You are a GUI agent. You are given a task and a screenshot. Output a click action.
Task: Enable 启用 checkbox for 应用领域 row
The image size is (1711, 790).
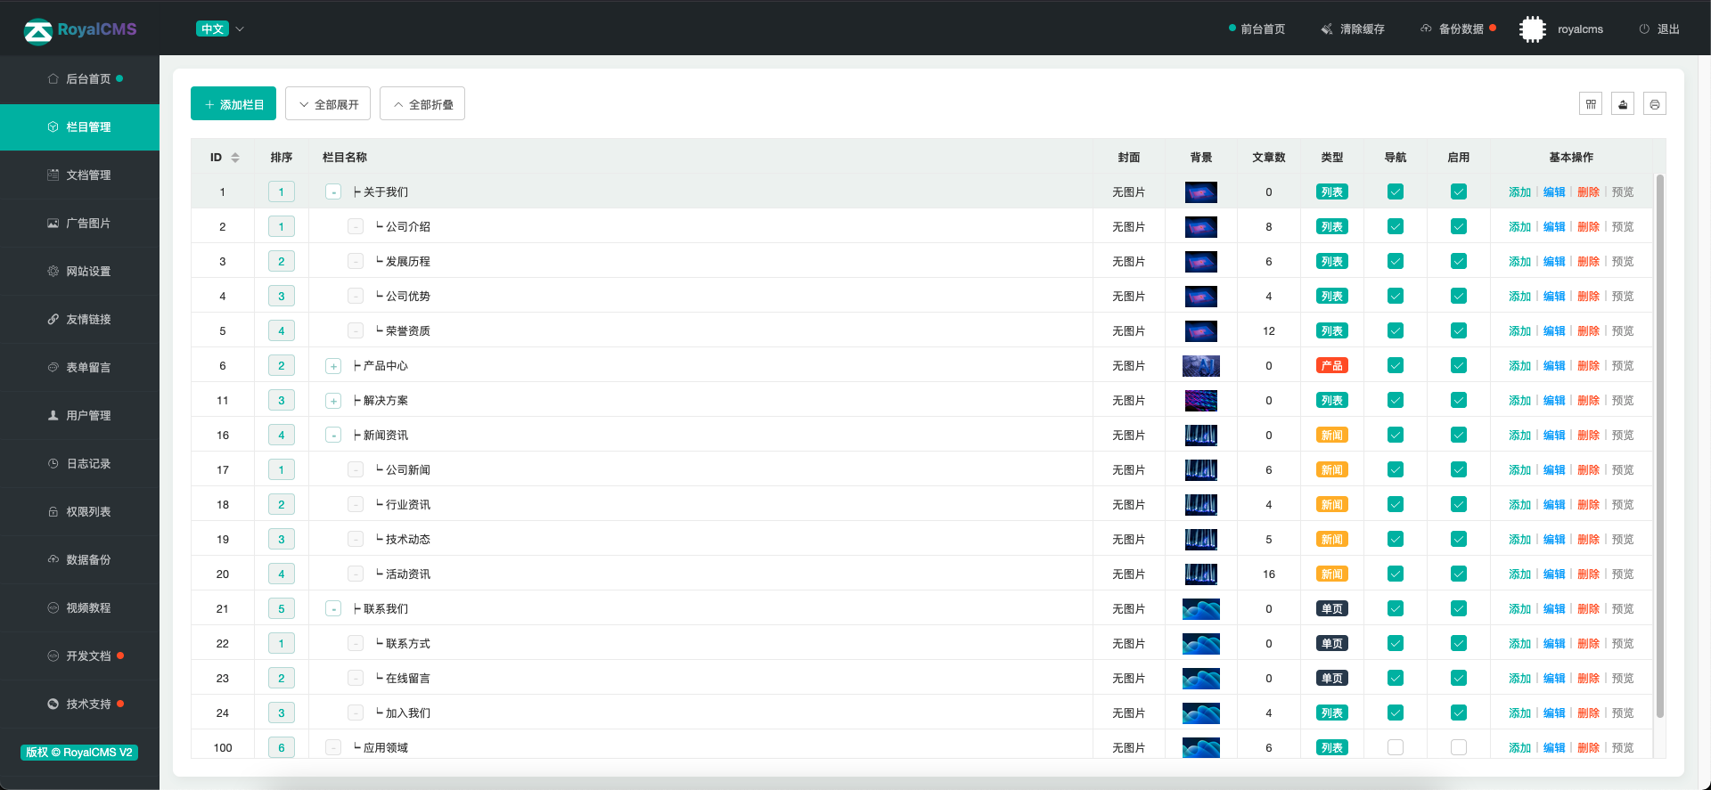click(1459, 747)
